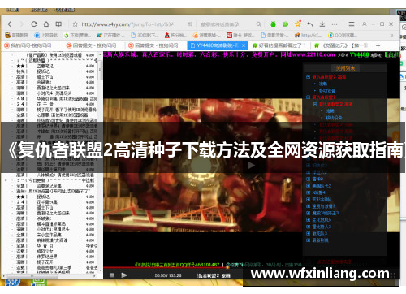Image resolution: width=406 pixels, height=294 pixels.
Task: Select the active YY4480高清影院 tab
Action: click(x=217, y=45)
